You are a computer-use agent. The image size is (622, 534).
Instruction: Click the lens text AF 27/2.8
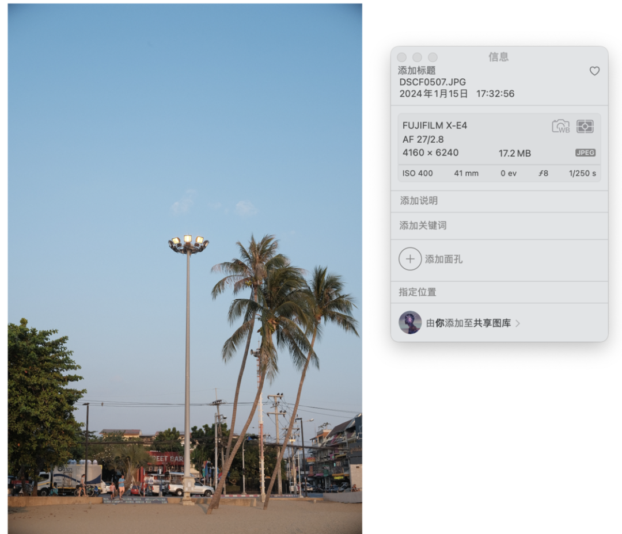click(423, 140)
